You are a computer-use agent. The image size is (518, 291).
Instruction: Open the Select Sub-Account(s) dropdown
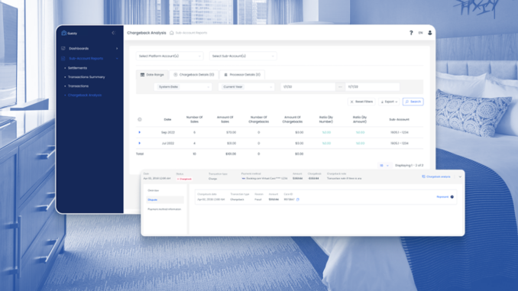point(243,57)
